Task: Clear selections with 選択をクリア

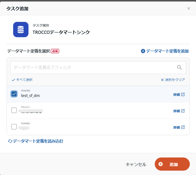Action: coord(173,80)
